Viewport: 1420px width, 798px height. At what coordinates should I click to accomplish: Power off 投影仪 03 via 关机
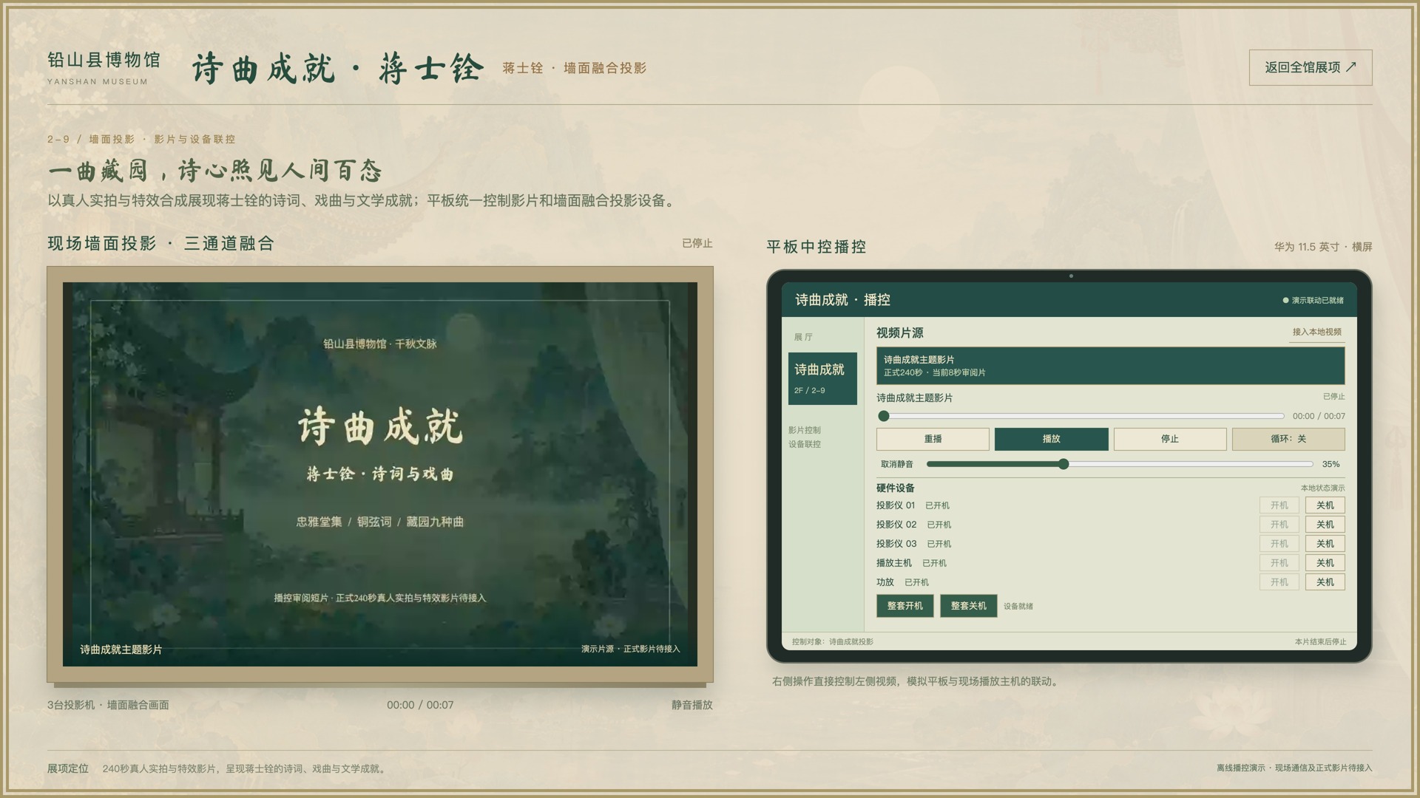click(1325, 544)
